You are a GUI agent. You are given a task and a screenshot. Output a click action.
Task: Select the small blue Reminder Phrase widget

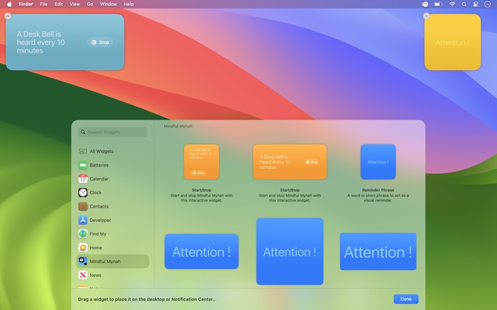[378, 162]
